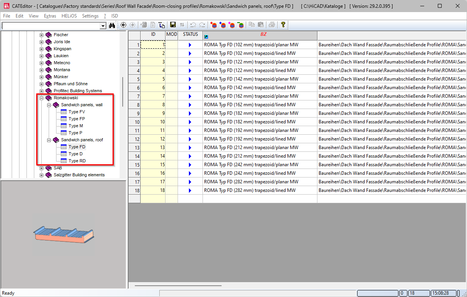The image size is (467, 297).
Task: Click the Type FD table icon
Action: click(x=63, y=147)
